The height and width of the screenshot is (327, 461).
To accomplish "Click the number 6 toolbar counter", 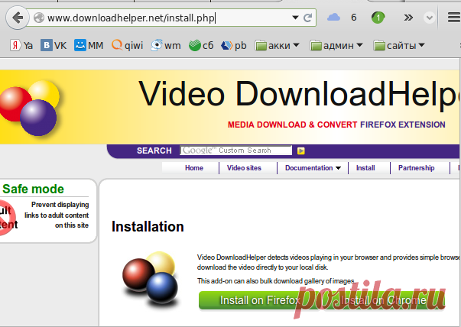I will click(354, 18).
